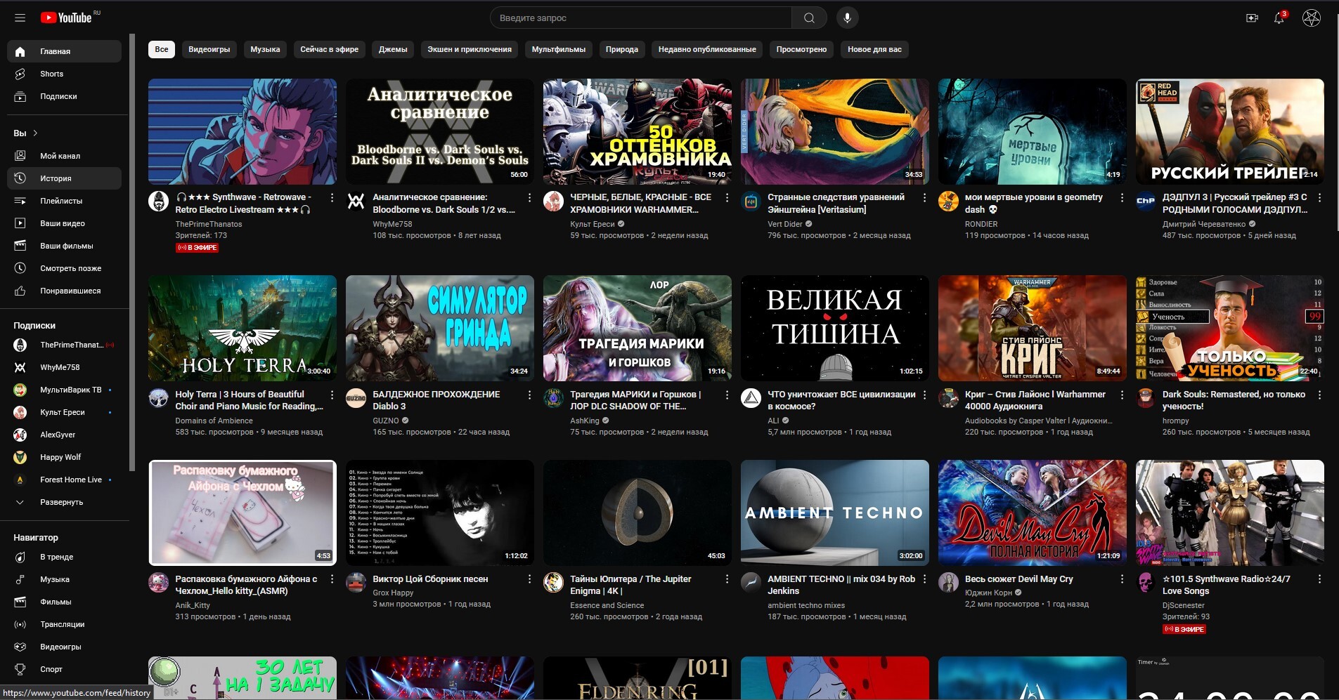Open Спорт in Навигатор section
The height and width of the screenshot is (700, 1339).
click(x=64, y=669)
